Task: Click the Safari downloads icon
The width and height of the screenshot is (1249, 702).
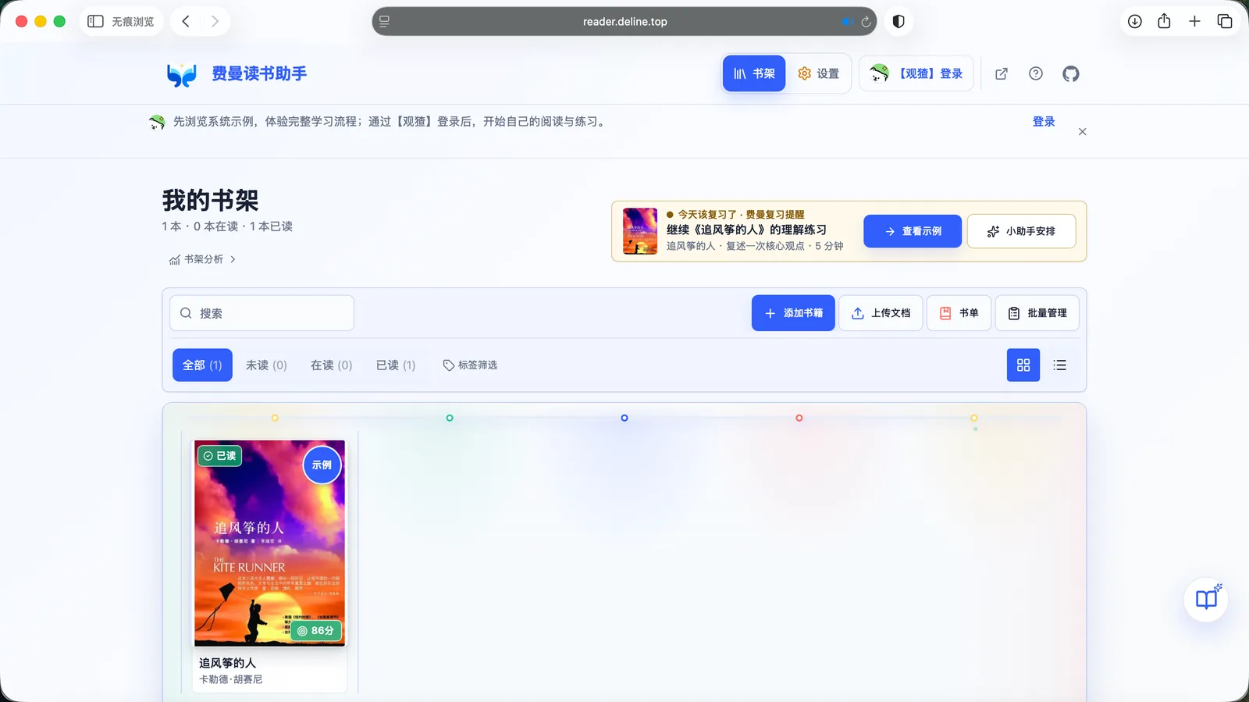Action: coord(1134,21)
